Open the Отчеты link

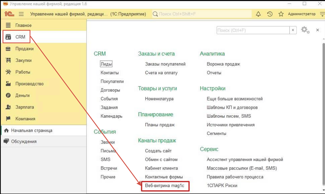coord(214,73)
